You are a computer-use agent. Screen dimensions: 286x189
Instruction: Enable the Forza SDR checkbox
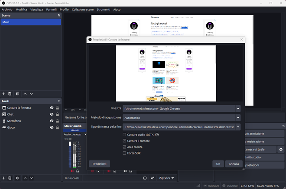[x=124, y=153]
